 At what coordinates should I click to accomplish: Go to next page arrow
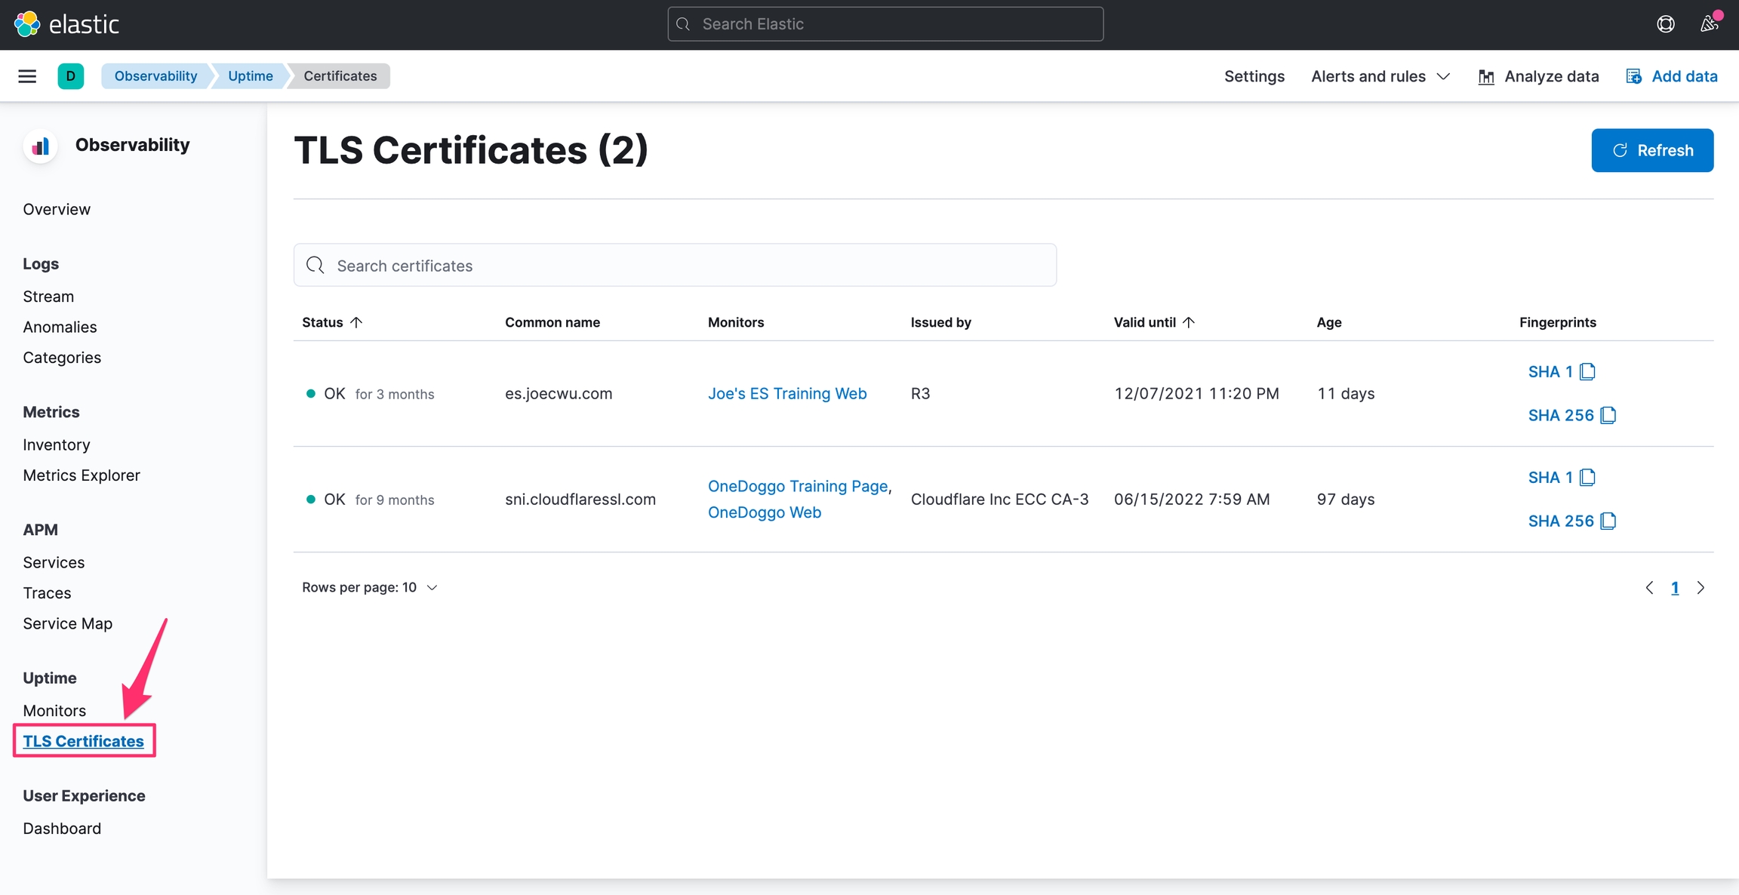pyautogui.click(x=1701, y=588)
